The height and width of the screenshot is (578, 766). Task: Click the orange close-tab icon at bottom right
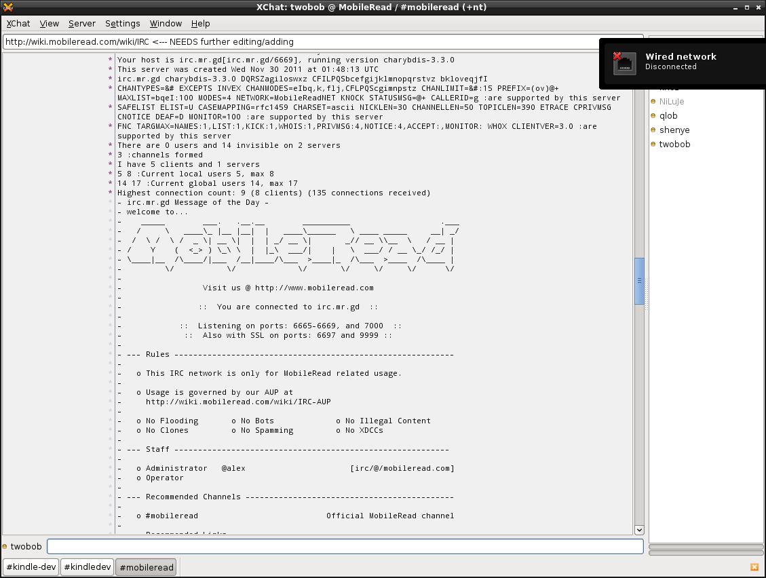point(754,566)
